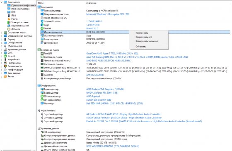232x151 pixels.
Task: Expand the Отображение tree node
Action: 2,43
